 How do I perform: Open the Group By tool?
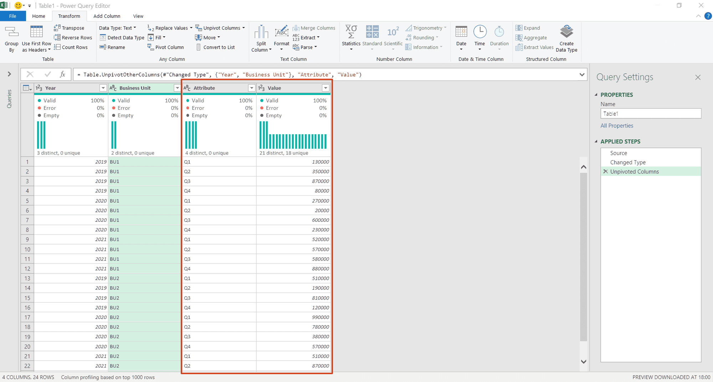pos(11,38)
